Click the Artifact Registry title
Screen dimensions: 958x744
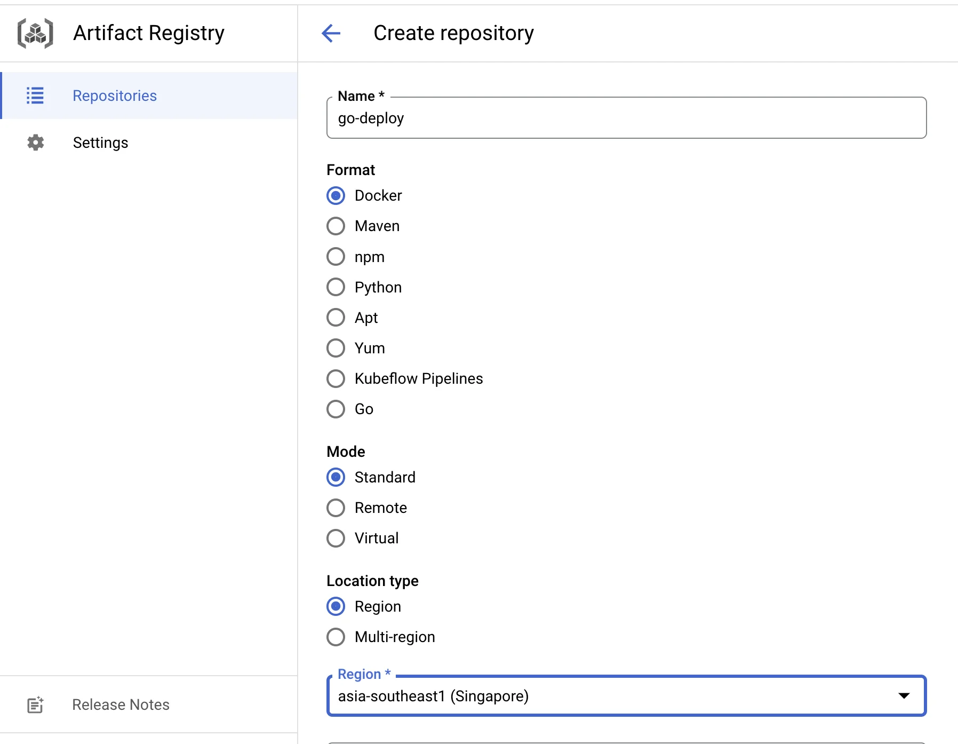tap(149, 33)
